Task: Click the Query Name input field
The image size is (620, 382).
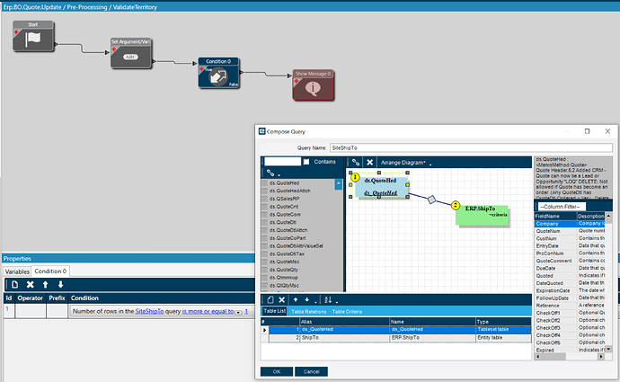Action: 470,147
